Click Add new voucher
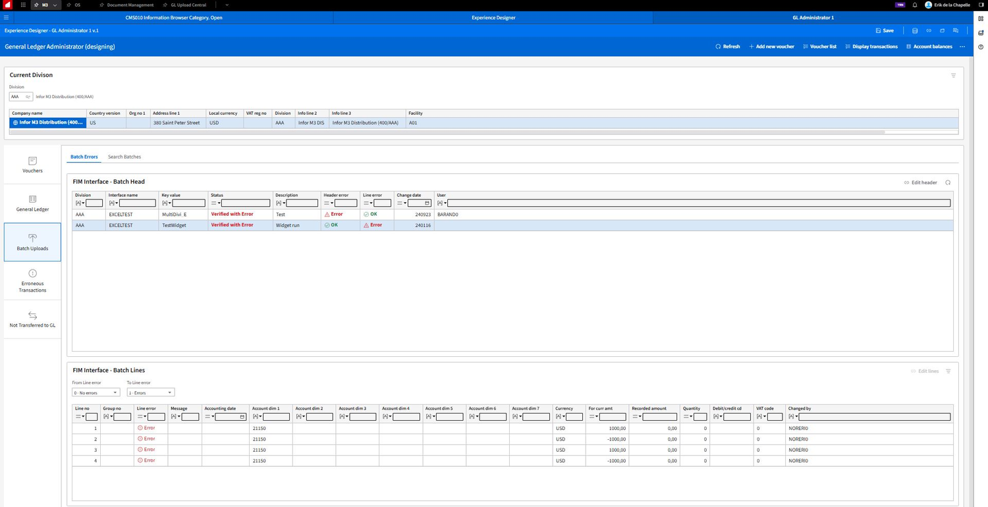 point(771,47)
